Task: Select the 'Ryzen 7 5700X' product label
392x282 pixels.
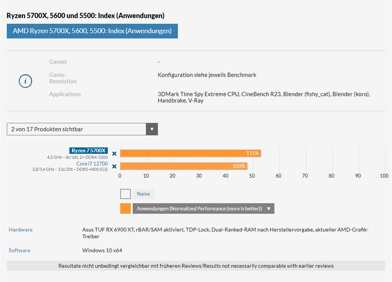Action: (88, 150)
